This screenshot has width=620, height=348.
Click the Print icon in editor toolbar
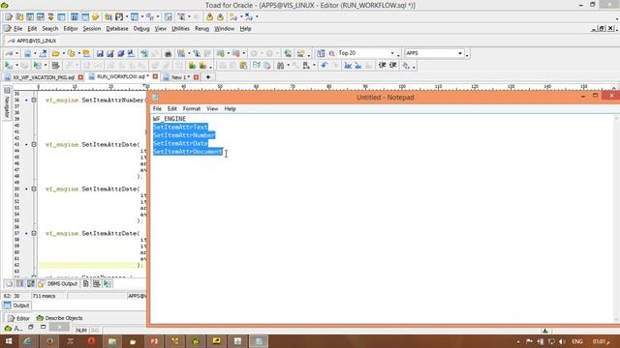point(168,53)
